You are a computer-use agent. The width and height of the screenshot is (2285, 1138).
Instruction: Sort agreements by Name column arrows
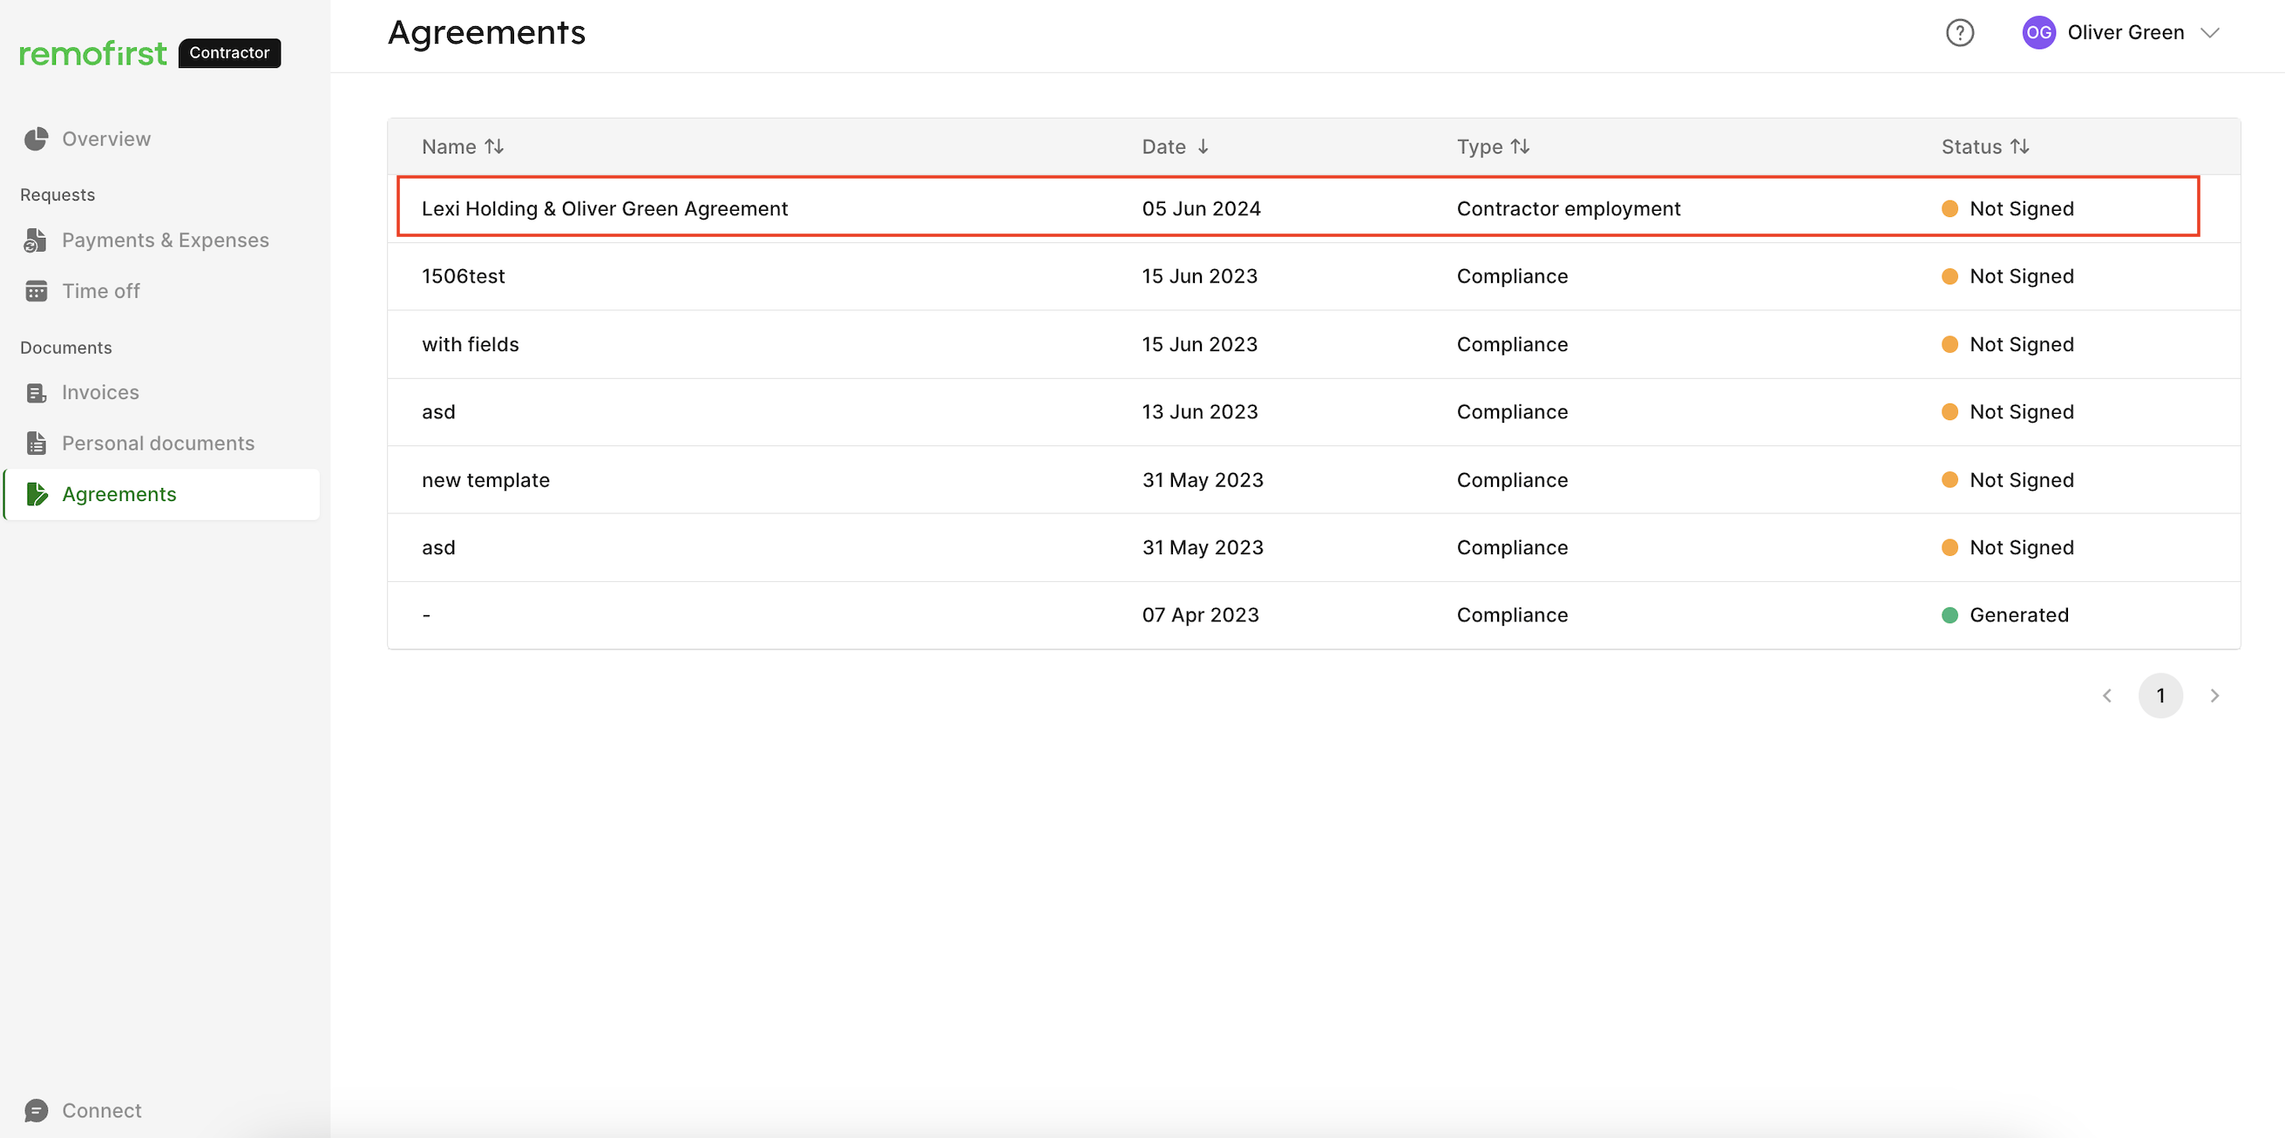click(494, 146)
